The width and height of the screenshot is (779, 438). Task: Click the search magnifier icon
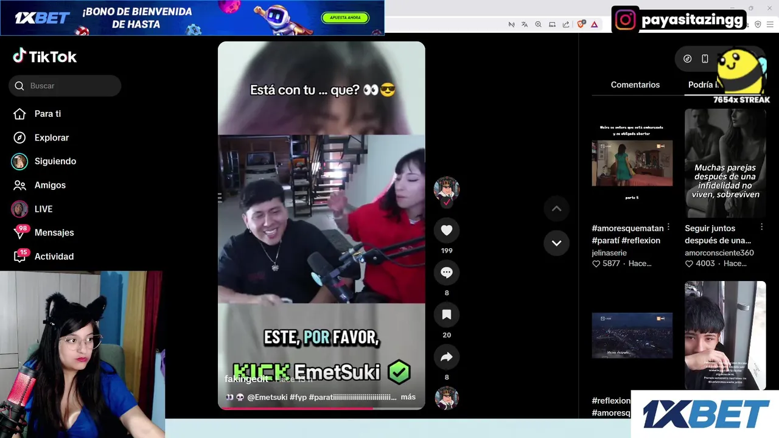[x=19, y=86]
